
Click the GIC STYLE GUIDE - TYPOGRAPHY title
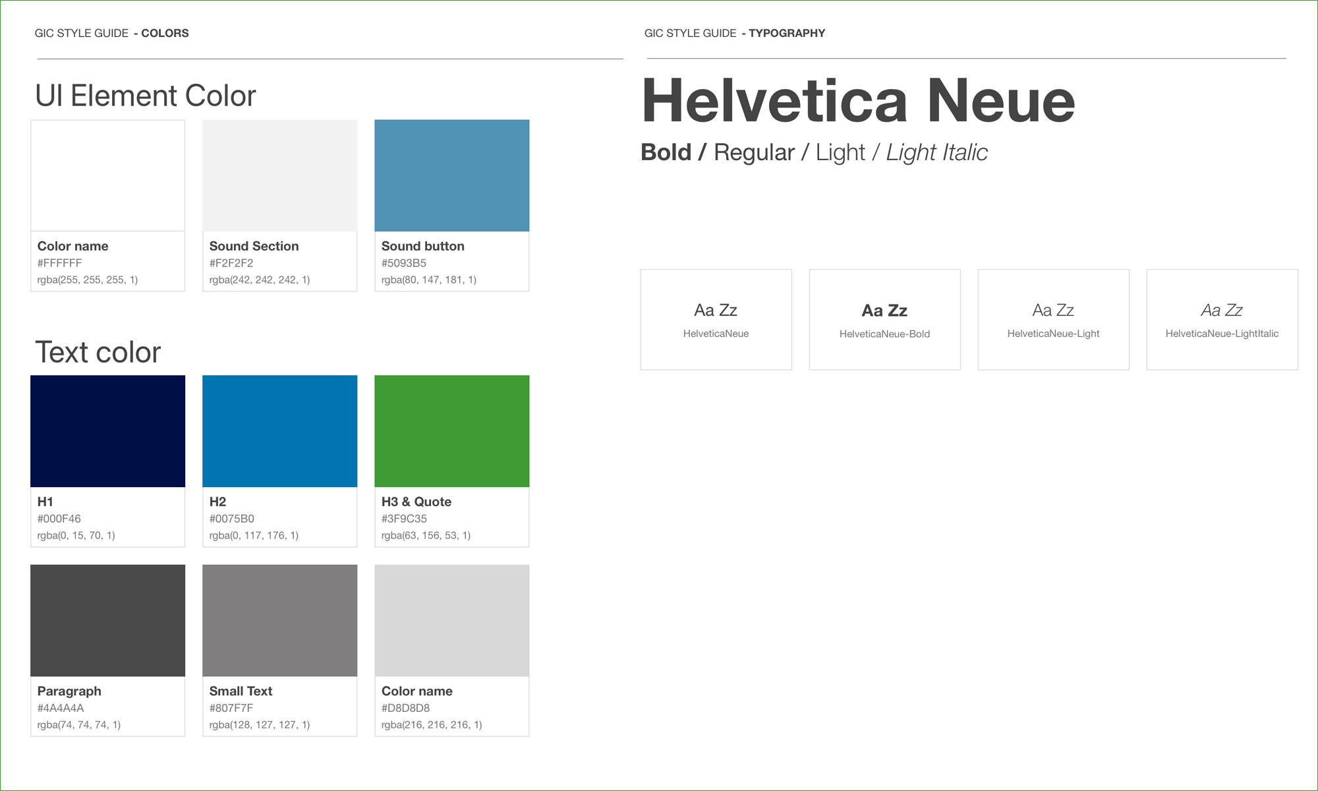point(735,33)
